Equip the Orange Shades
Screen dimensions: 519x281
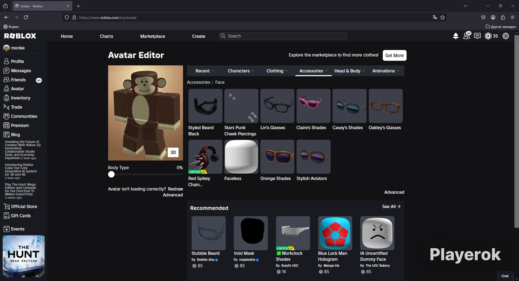277,157
